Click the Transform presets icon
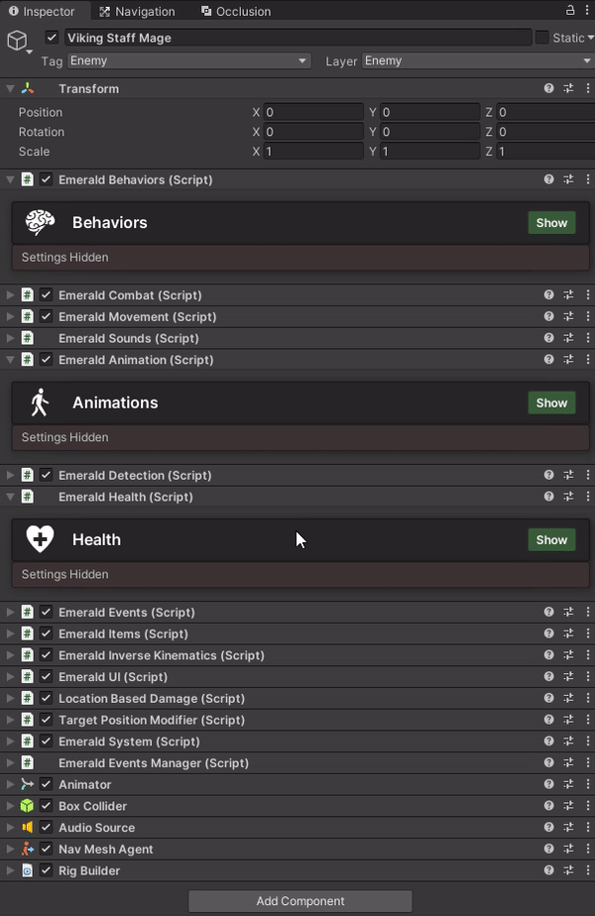 click(567, 88)
